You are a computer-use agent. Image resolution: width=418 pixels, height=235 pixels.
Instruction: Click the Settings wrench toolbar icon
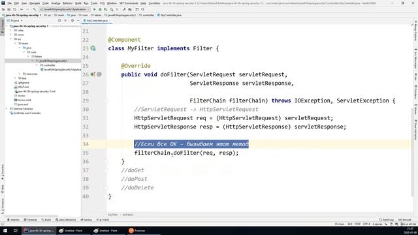tap(124, 9)
